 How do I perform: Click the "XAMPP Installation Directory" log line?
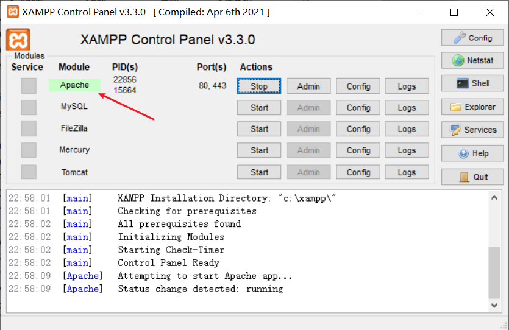point(227,198)
